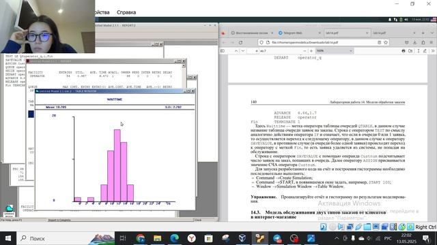Screen dimensions: 437x245
Task: Go back in Firefox history
Action: click(x=224, y=42)
